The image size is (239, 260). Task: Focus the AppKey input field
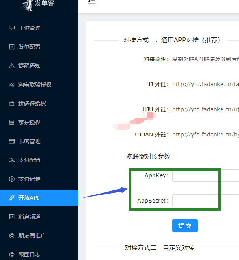pos(206,175)
